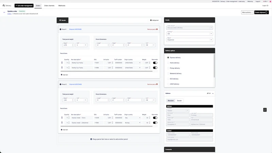Image resolution: width=272 pixels, height=153 pixels.
Task: Open Parcel 1 Shipment number link
Action: click(75, 29)
